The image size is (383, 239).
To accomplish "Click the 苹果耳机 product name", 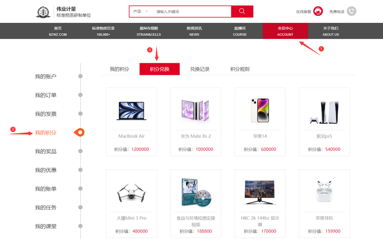I will point(324,218).
